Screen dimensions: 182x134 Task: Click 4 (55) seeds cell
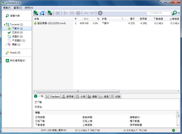[131, 23]
